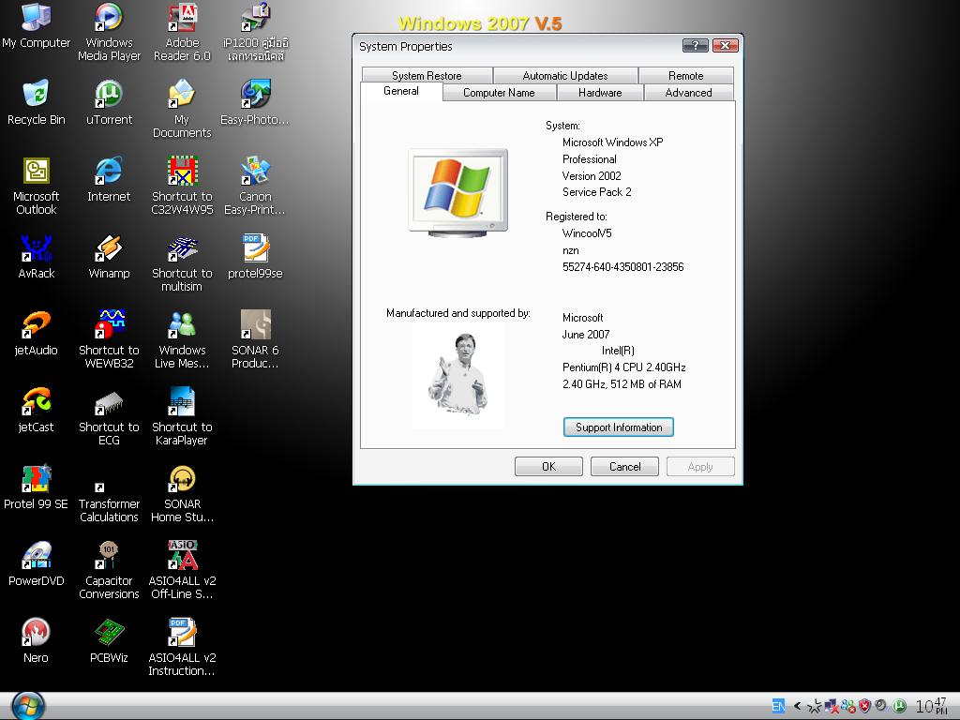The height and width of the screenshot is (720, 960).
Task: Open the red security shield tray icon
Action: click(x=864, y=707)
